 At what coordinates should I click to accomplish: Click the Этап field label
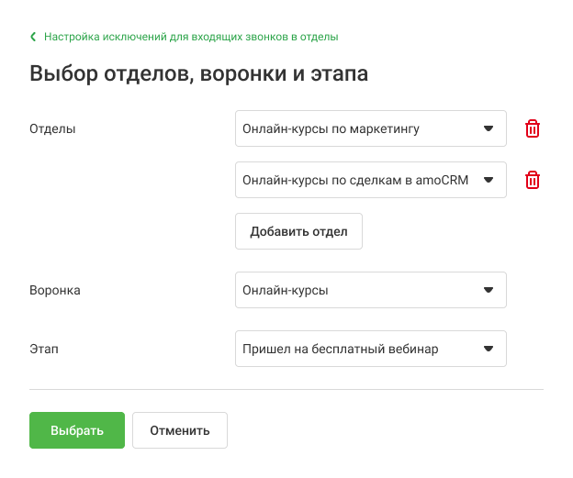44,350
